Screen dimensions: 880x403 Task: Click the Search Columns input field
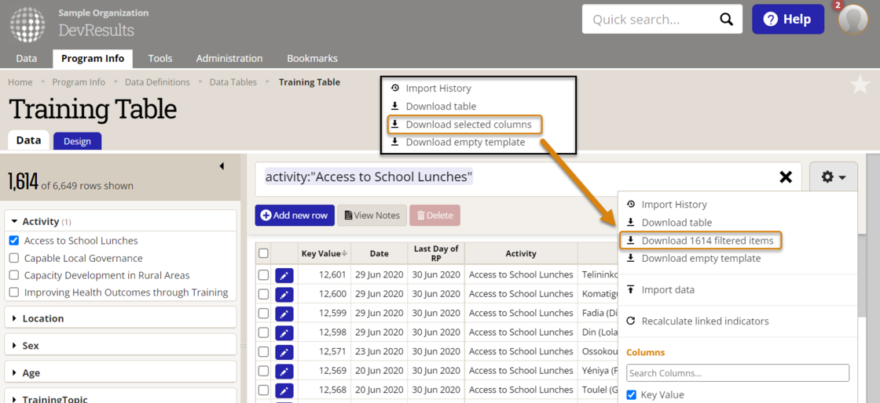pyautogui.click(x=738, y=372)
